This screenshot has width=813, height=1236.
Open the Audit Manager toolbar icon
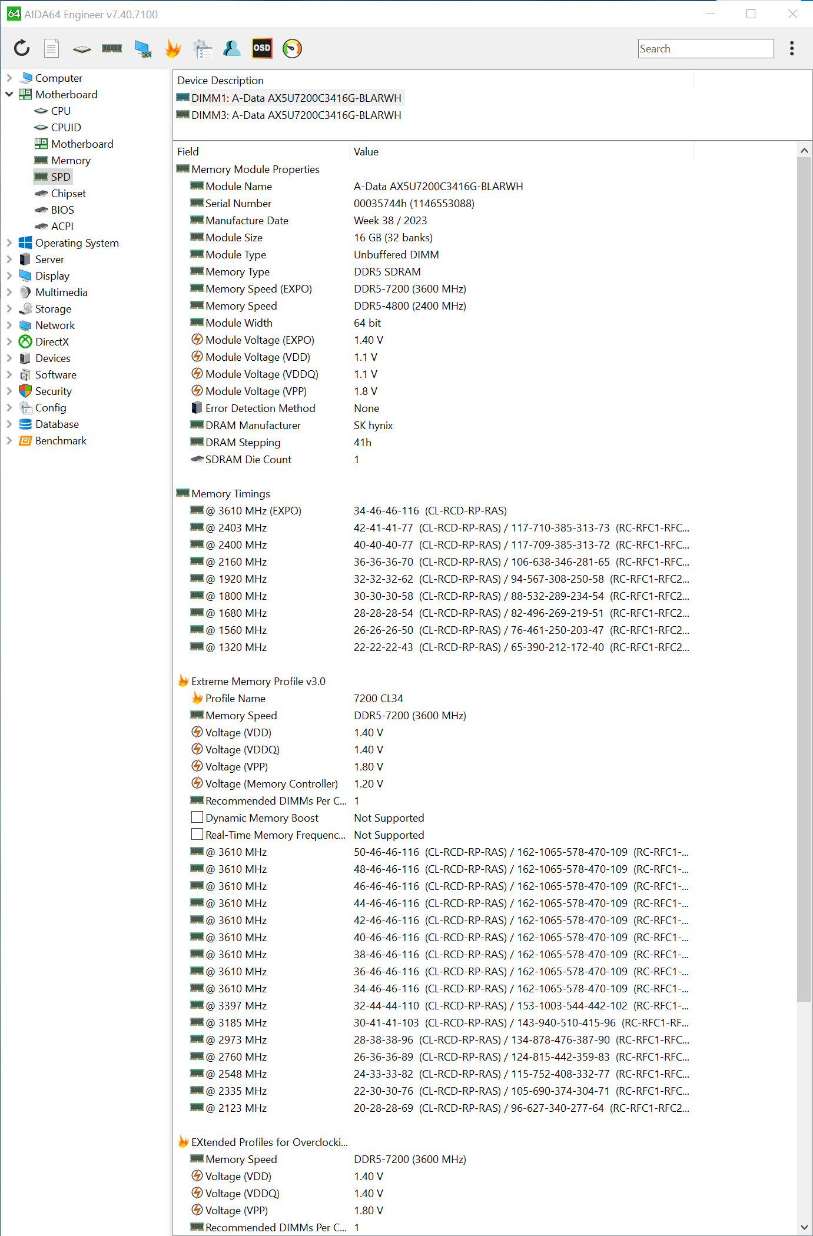coord(203,49)
